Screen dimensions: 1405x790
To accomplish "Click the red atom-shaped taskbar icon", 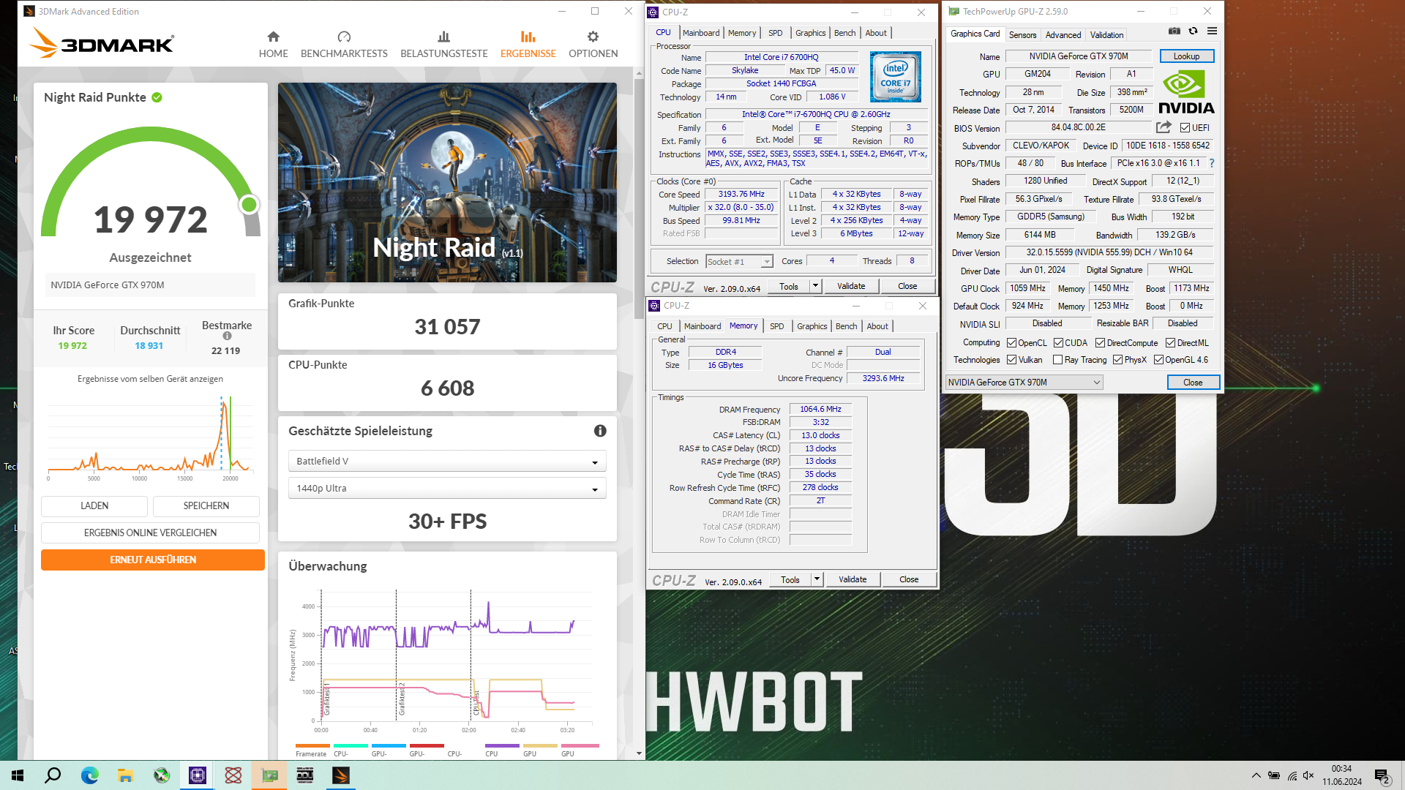I will coord(233,775).
